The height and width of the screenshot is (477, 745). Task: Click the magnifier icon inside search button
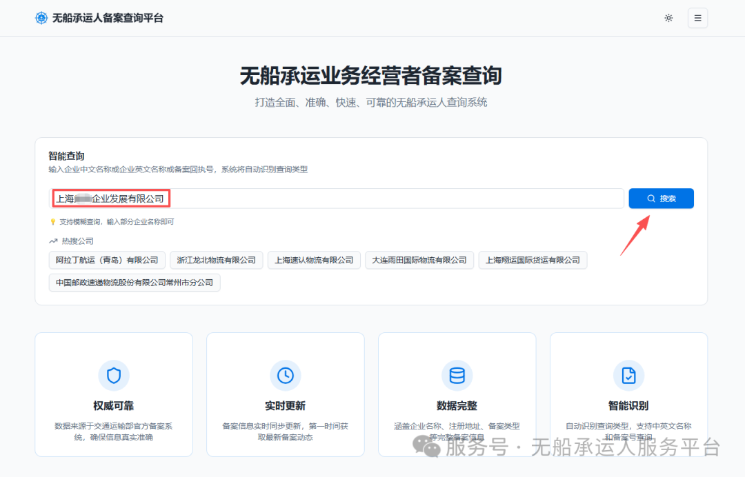(651, 199)
